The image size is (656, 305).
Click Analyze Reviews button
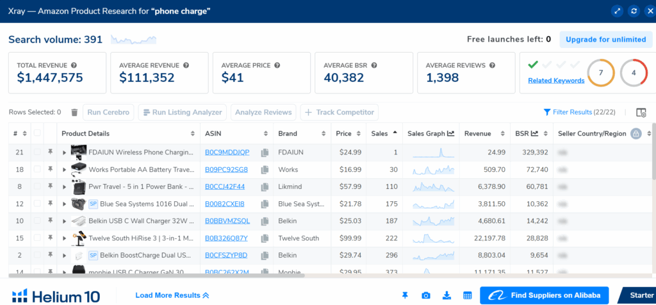click(x=263, y=112)
